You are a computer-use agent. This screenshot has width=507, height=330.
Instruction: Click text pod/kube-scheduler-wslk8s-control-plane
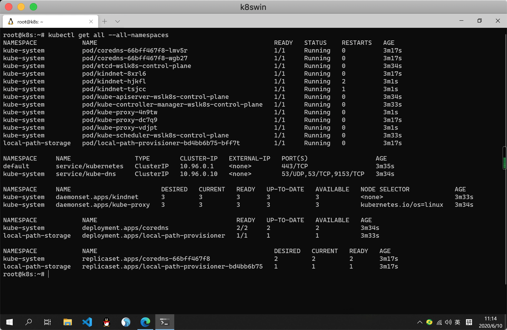[x=155, y=135]
